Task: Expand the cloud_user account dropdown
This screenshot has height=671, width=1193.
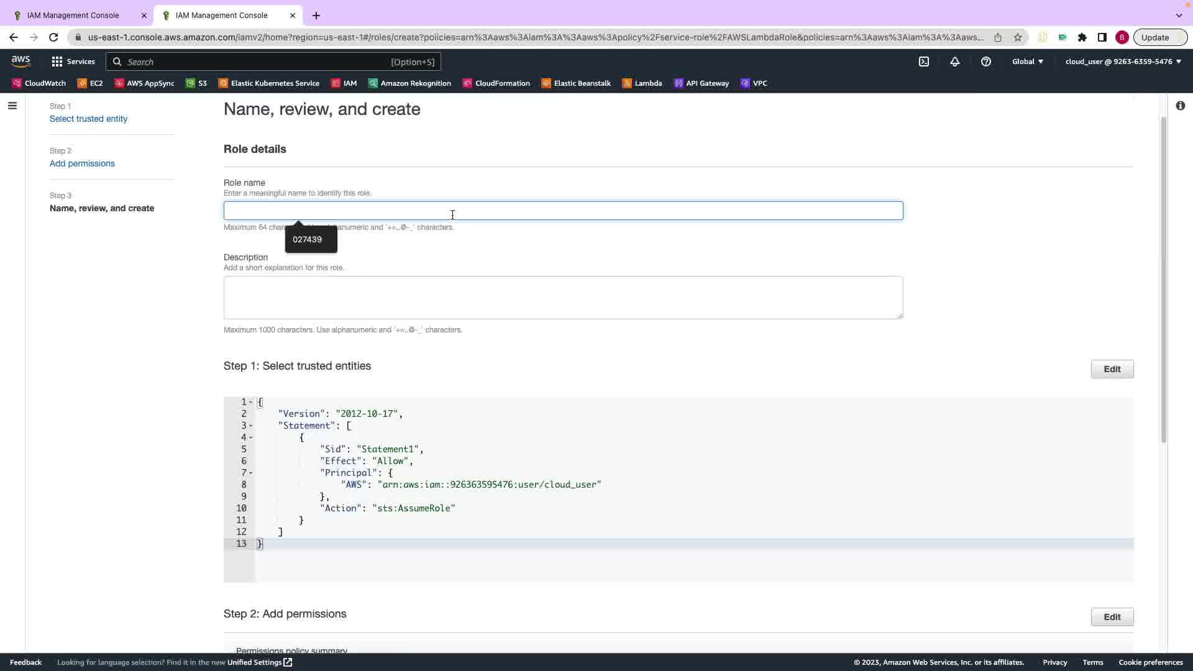Action: 1123,62
